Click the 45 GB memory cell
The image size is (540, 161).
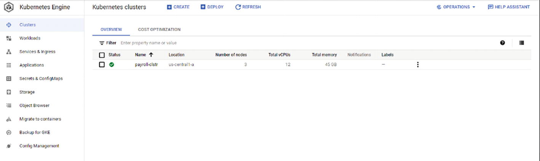(x=331, y=65)
